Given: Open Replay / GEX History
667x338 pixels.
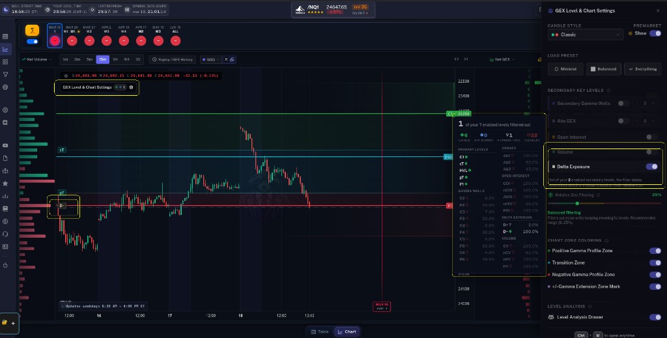Looking at the screenshot, I should point(173,59).
